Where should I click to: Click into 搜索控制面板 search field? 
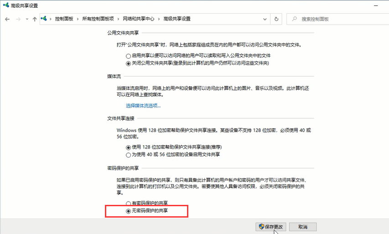click(x=337, y=19)
